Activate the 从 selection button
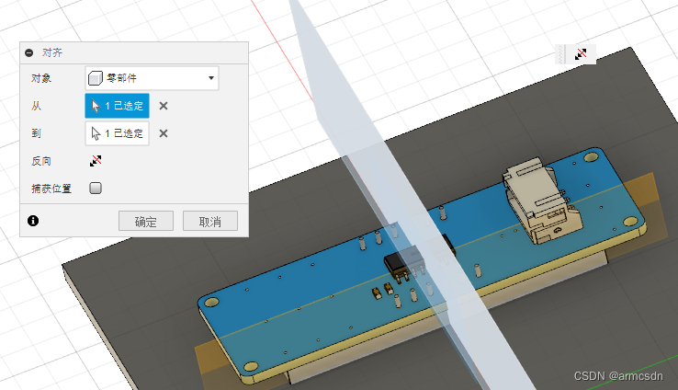Screen dimensions: 678x390 click(118, 106)
